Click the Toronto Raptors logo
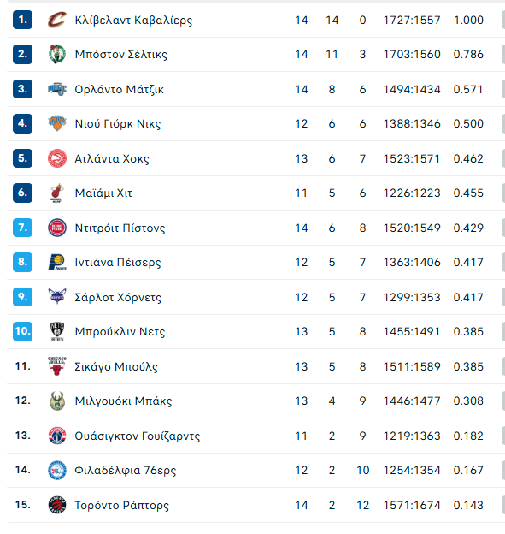The height and width of the screenshot is (534, 505). (x=56, y=505)
